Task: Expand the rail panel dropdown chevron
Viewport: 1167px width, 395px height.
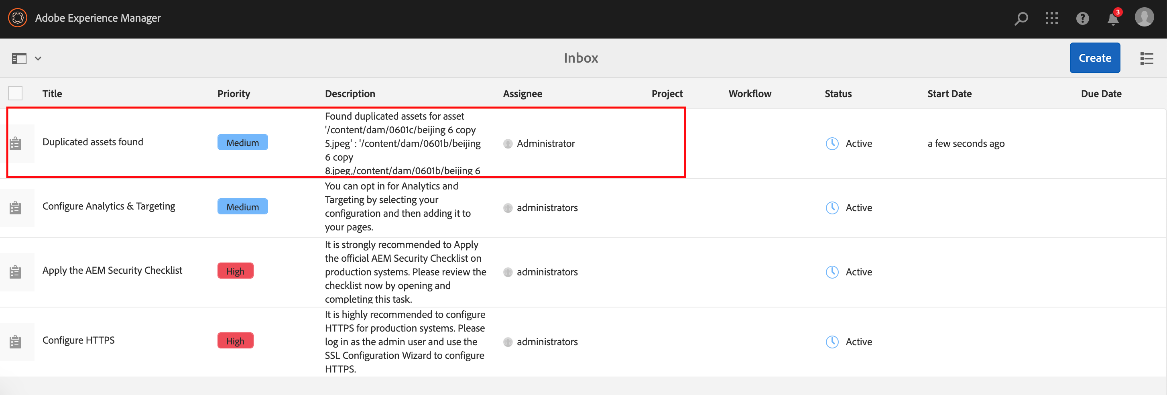Action: [38, 59]
